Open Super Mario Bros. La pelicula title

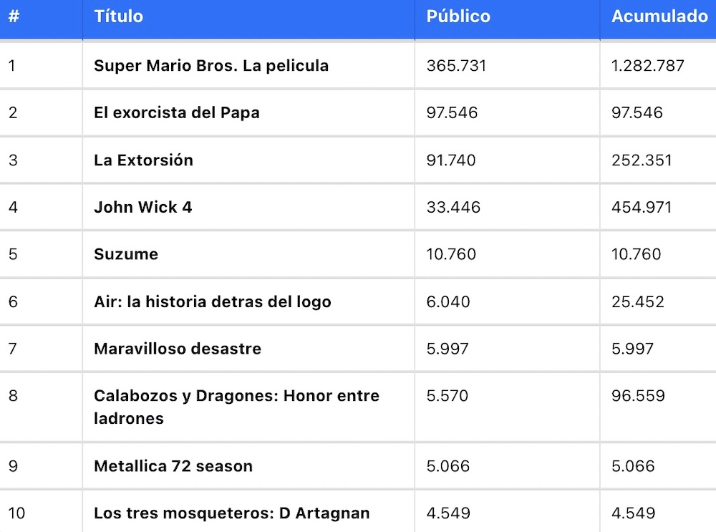[x=211, y=66]
